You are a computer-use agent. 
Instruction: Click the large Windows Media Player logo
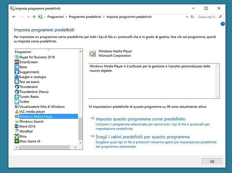(x=92, y=53)
